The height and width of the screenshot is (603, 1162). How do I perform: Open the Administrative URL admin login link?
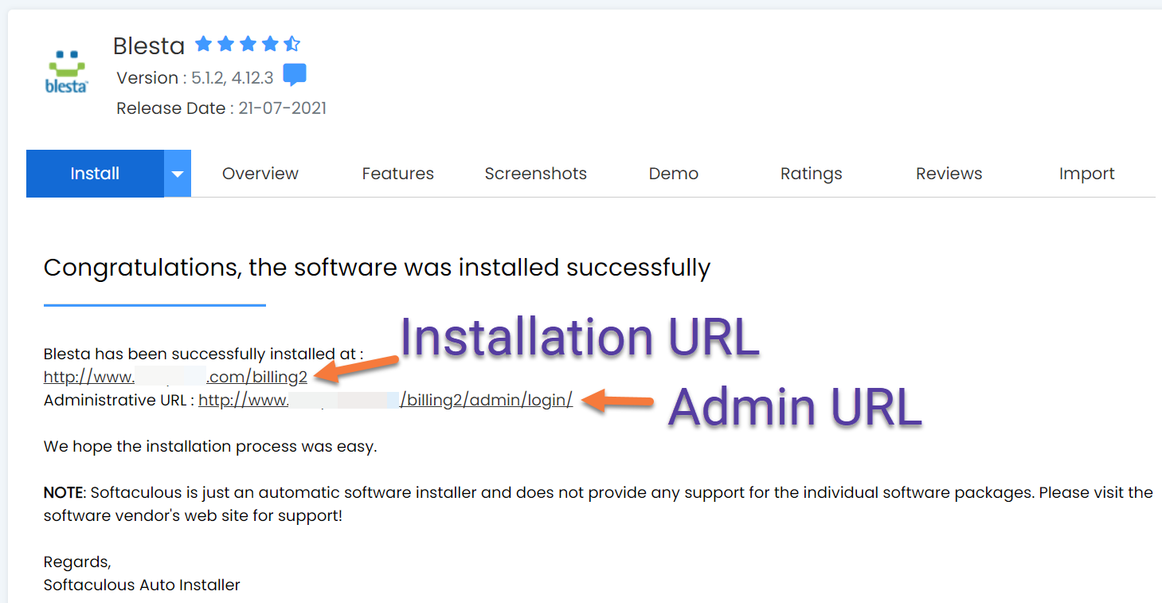coord(385,401)
